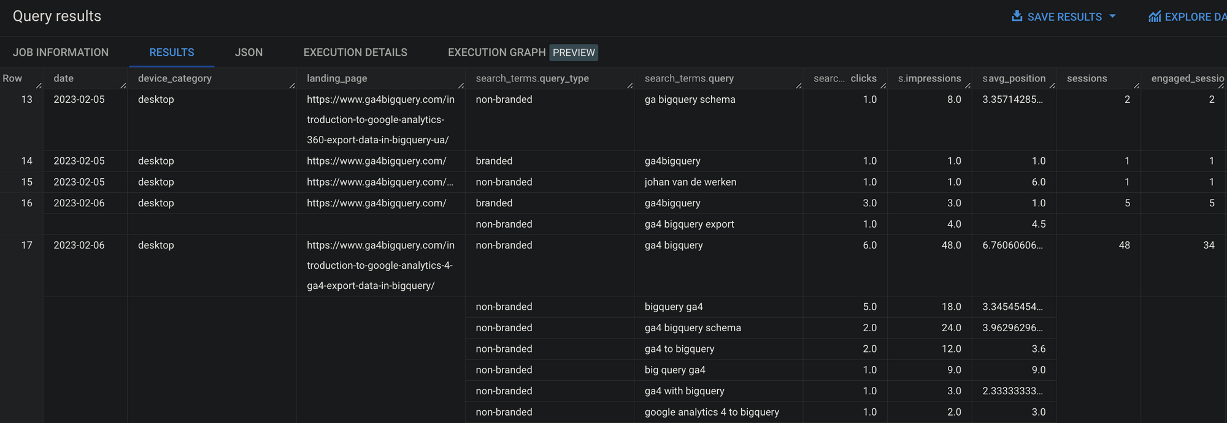Click the device_category column resize handle

point(292,86)
